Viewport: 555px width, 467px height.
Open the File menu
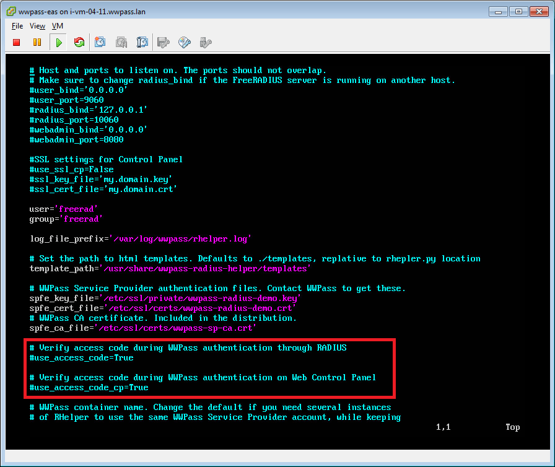point(16,26)
